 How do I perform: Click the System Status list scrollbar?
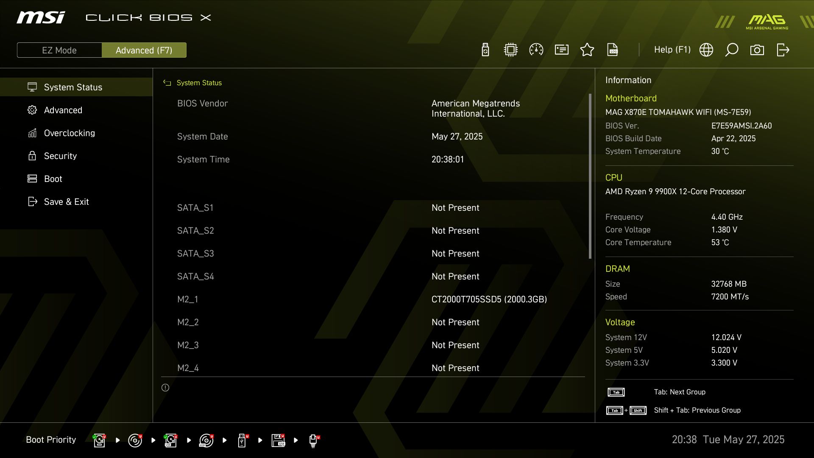(x=590, y=176)
